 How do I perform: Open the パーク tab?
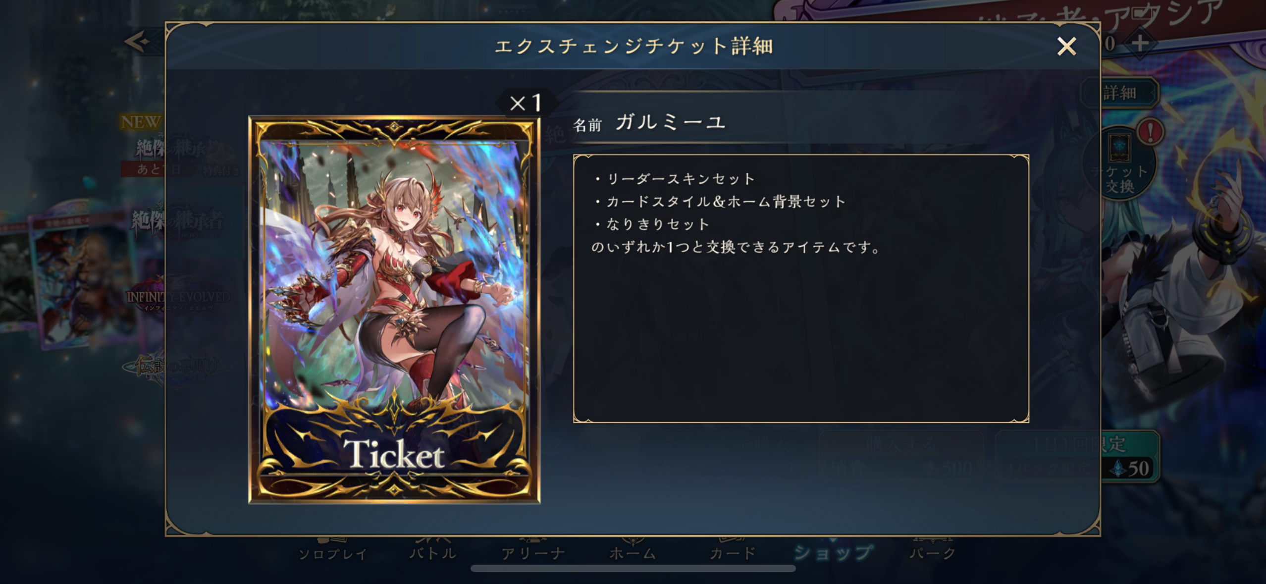tap(933, 552)
